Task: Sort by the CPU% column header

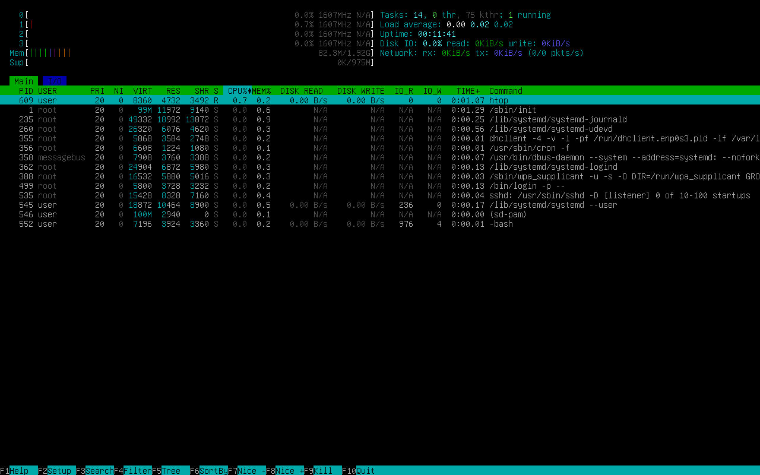Action: coord(237,91)
